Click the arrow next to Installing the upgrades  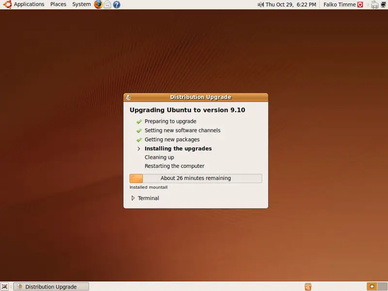tap(139, 148)
